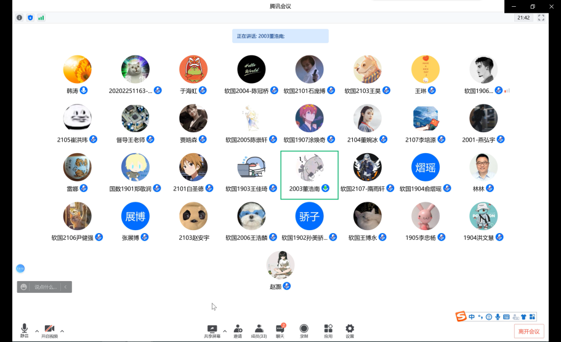
Task: Expand share screen options arrow
Action: pyautogui.click(x=225, y=331)
